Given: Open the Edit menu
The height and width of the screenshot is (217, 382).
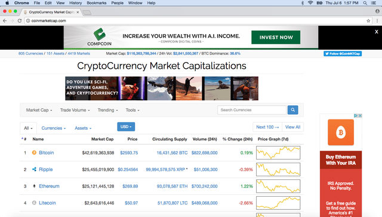Looking at the screenshot, I should point(48,3).
